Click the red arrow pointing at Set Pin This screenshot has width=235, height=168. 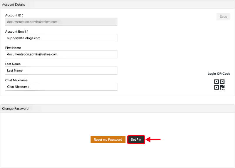pos(153,140)
